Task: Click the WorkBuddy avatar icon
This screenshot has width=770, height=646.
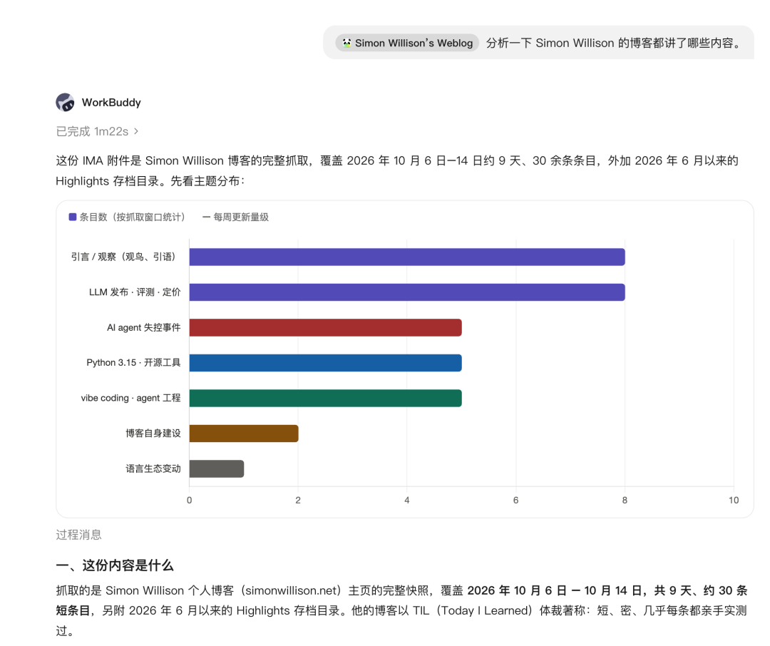Action: pos(65,102)
